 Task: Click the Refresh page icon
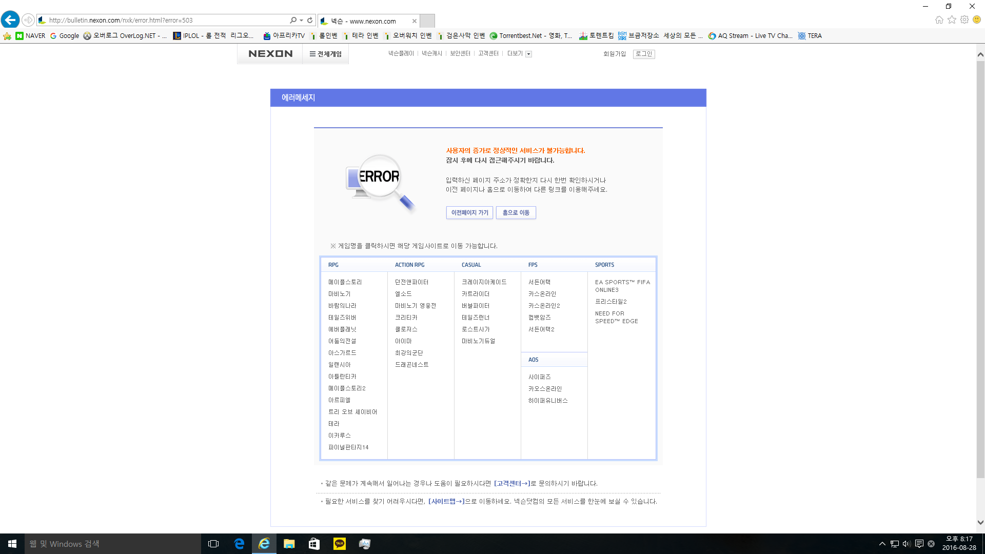pos(310,21)
